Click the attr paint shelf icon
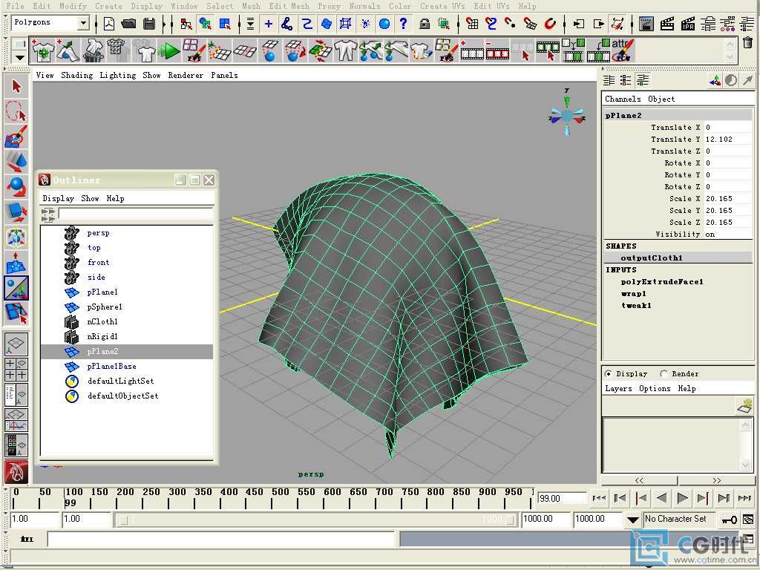 tap(622, 51)
